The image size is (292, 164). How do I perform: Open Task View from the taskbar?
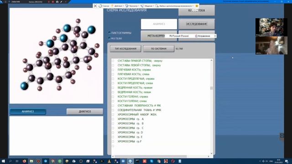(x=17, y=161)
